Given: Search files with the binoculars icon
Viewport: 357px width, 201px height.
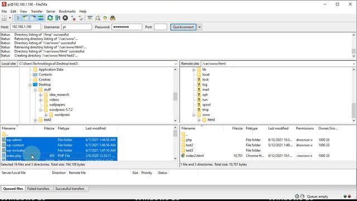Looking at the screenshot, I should (113, 18).
